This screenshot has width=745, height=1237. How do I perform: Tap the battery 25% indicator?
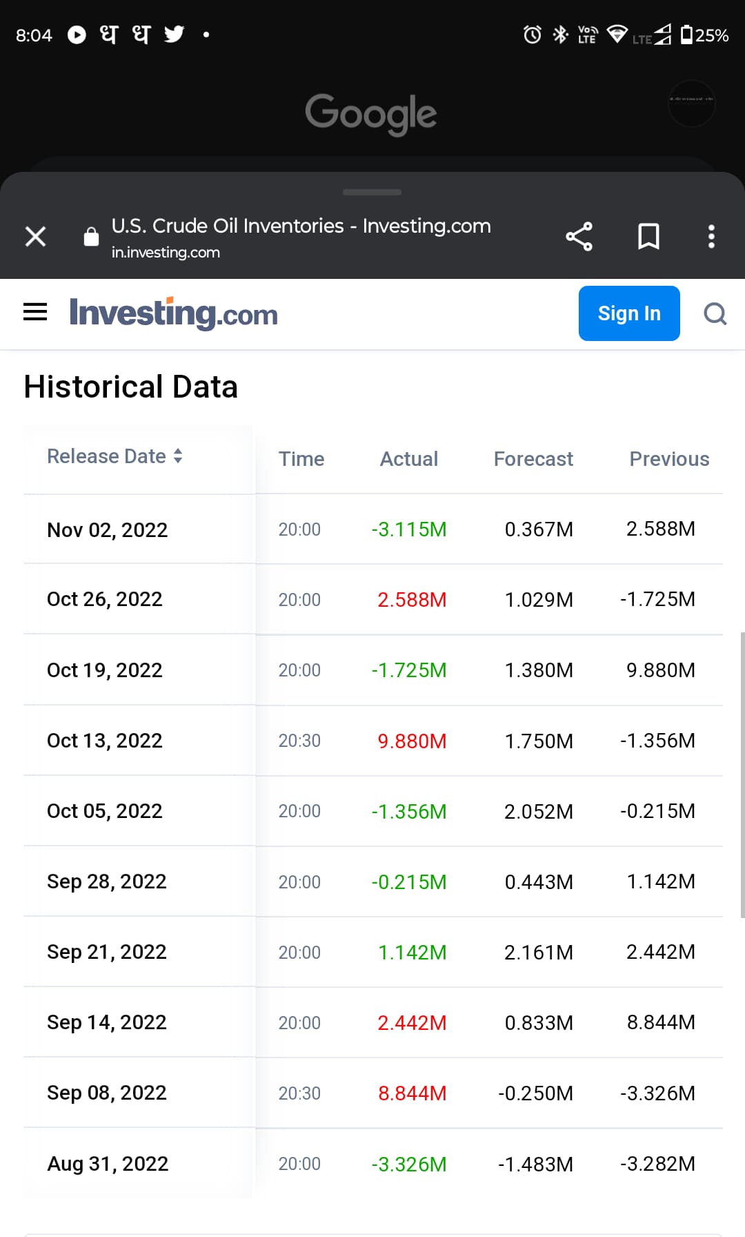[x=704, y=35]
